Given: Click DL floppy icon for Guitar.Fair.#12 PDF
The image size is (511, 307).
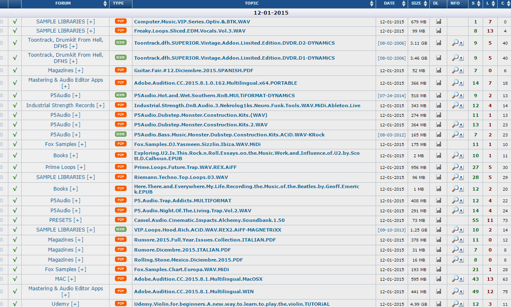Looking at the screenshot, I should [439, 71].
